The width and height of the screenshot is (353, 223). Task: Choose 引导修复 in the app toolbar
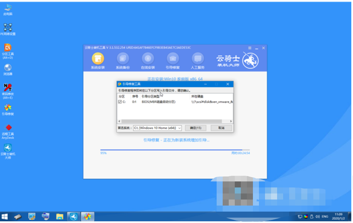click(x=173, y=61)
